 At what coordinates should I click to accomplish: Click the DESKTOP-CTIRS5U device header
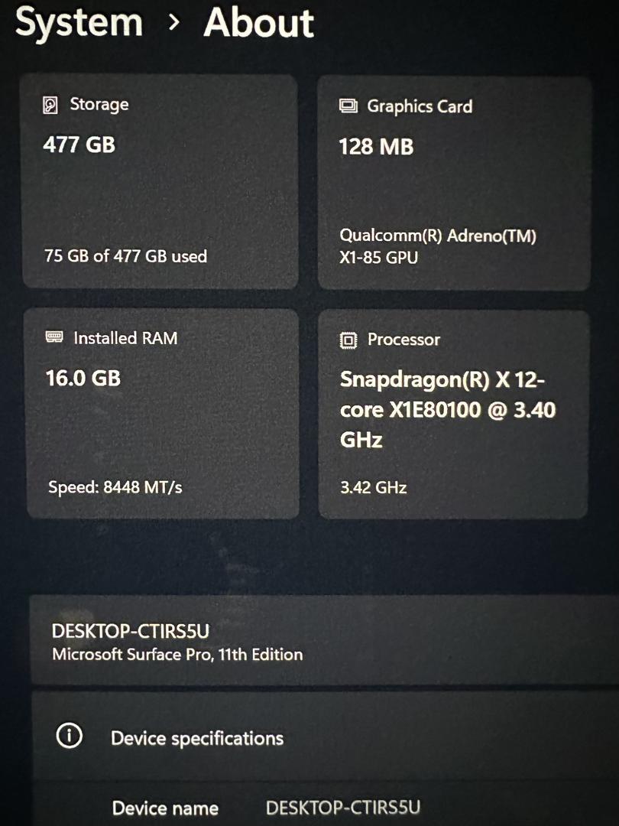tap(131, 630)
